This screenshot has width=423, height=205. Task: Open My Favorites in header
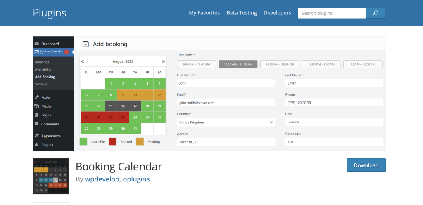click(204, 13)
